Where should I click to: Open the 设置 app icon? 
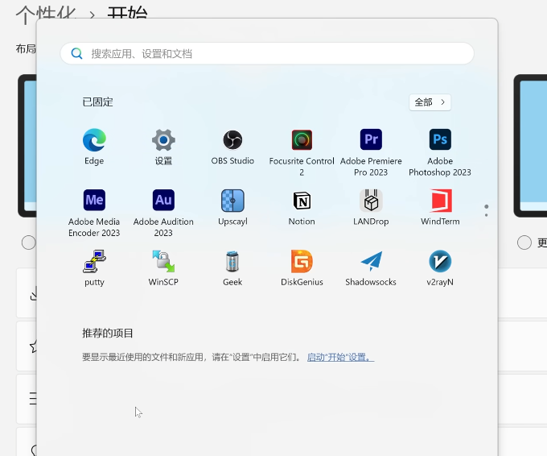[x=163, y=140]
